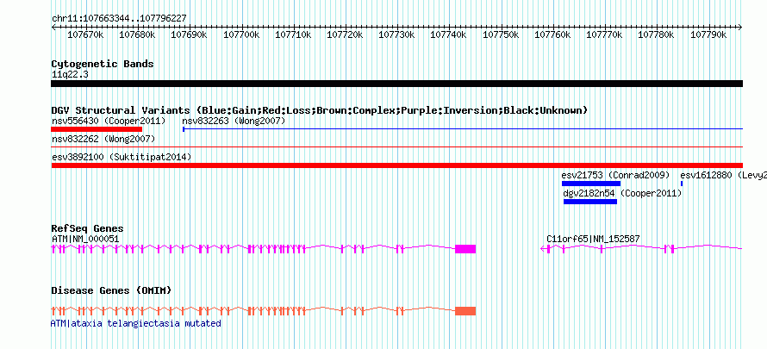Screen dimensions: 767x349
Task: Open the C11orf65|NM_152587 gene label
Action: 593,239
